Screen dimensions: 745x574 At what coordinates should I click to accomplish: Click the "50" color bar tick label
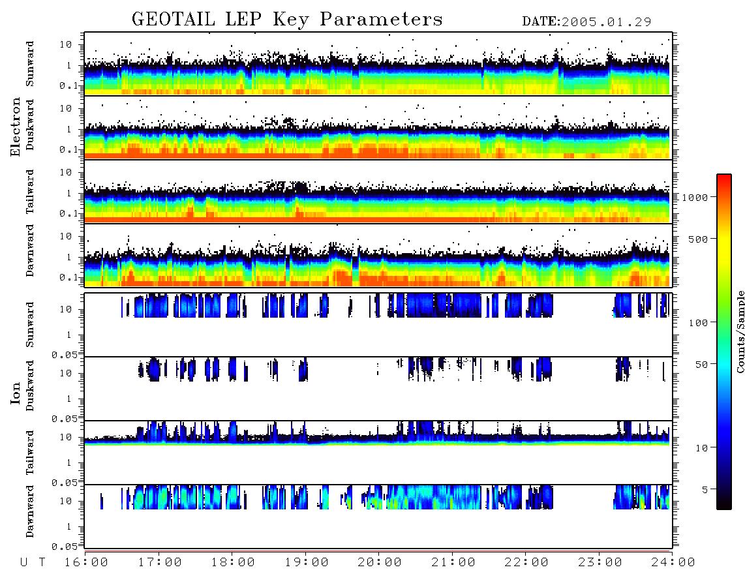point(702,365)
